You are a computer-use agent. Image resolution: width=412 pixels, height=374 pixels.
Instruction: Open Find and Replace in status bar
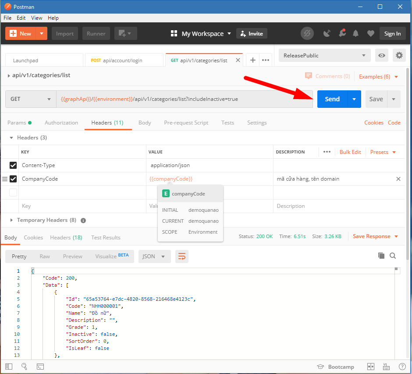pyautogui.click(x=24, y=367)
